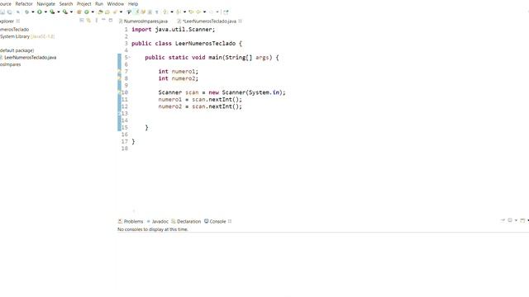Screen dimensions: 529x297
Task: Click the Open Task toolbar icon
Action: click(x=107, y=12)
